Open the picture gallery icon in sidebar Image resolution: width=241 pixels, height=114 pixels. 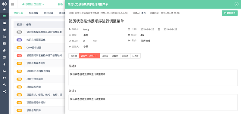tap(4, 71)
